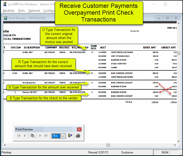Jump to last page icon

pos(46,136)
